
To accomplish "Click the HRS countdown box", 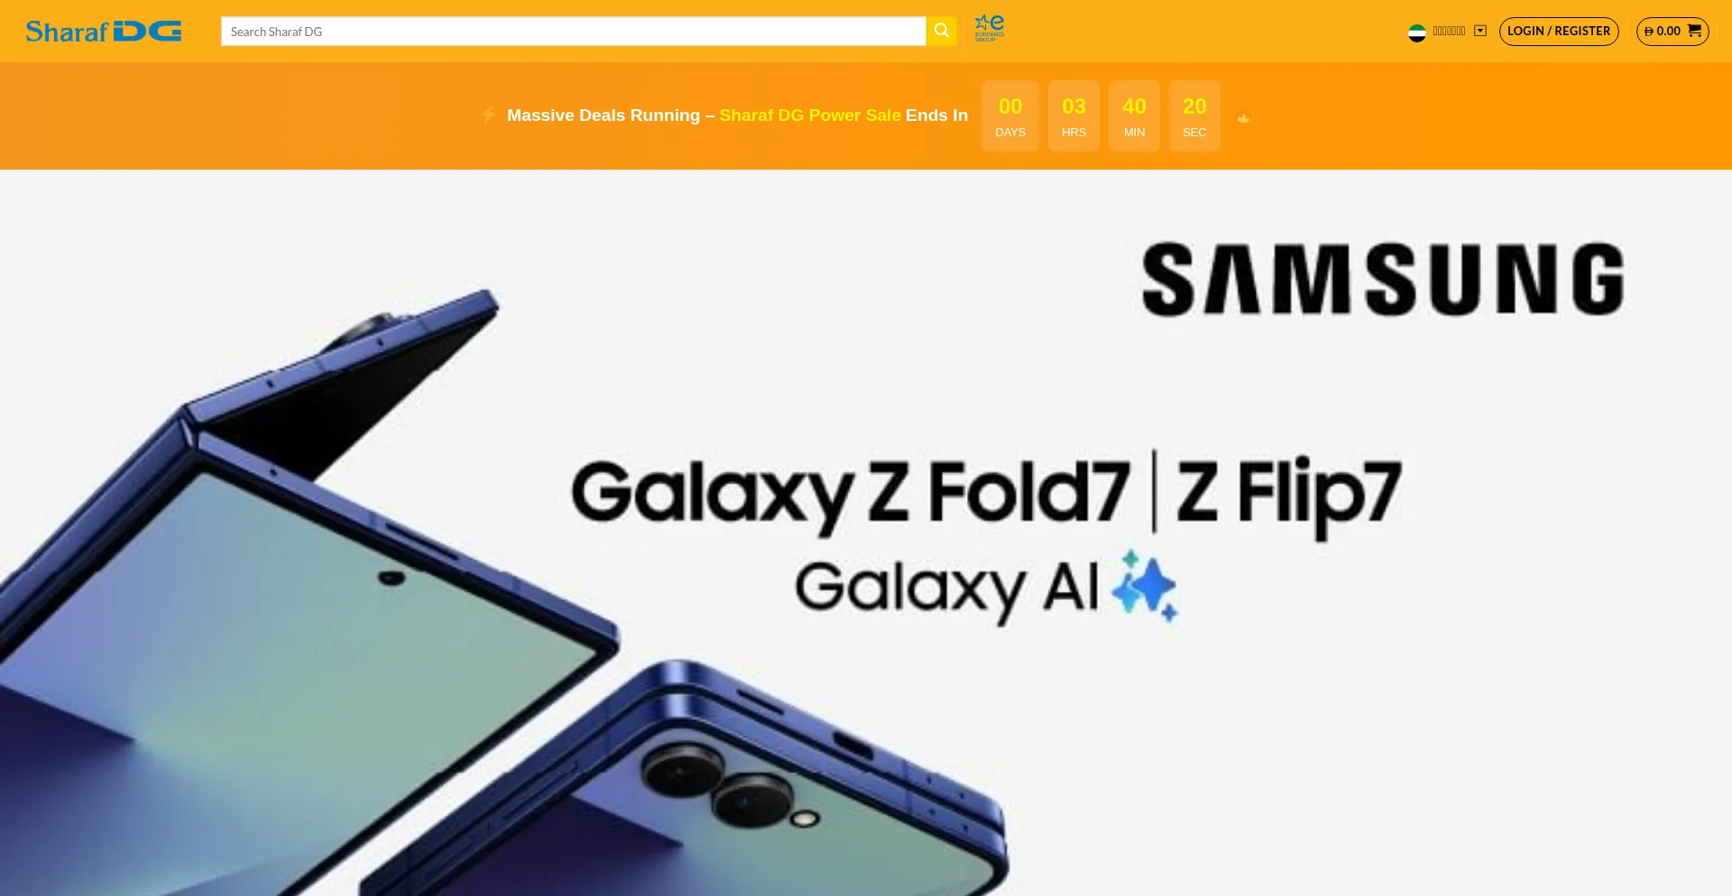I will click(1073, 115).
